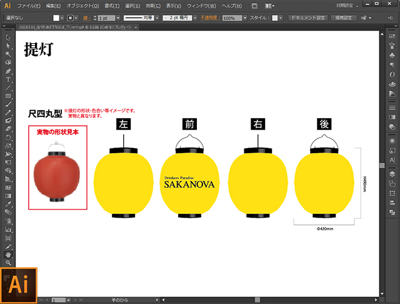
Task: Select the Line Segment tool
Action: click(8, 88)
